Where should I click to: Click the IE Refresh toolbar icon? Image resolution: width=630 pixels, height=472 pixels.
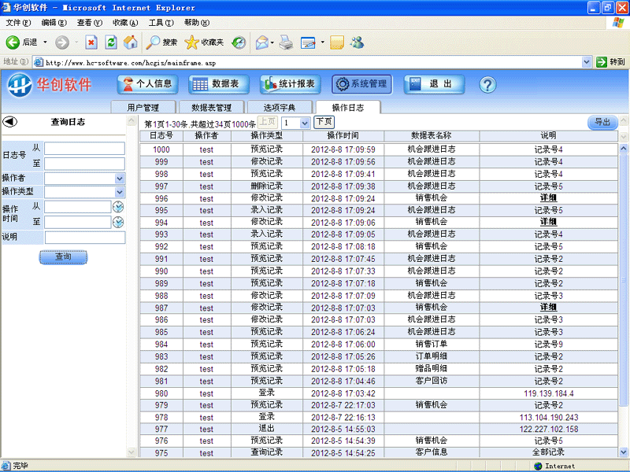pos(111,42)
